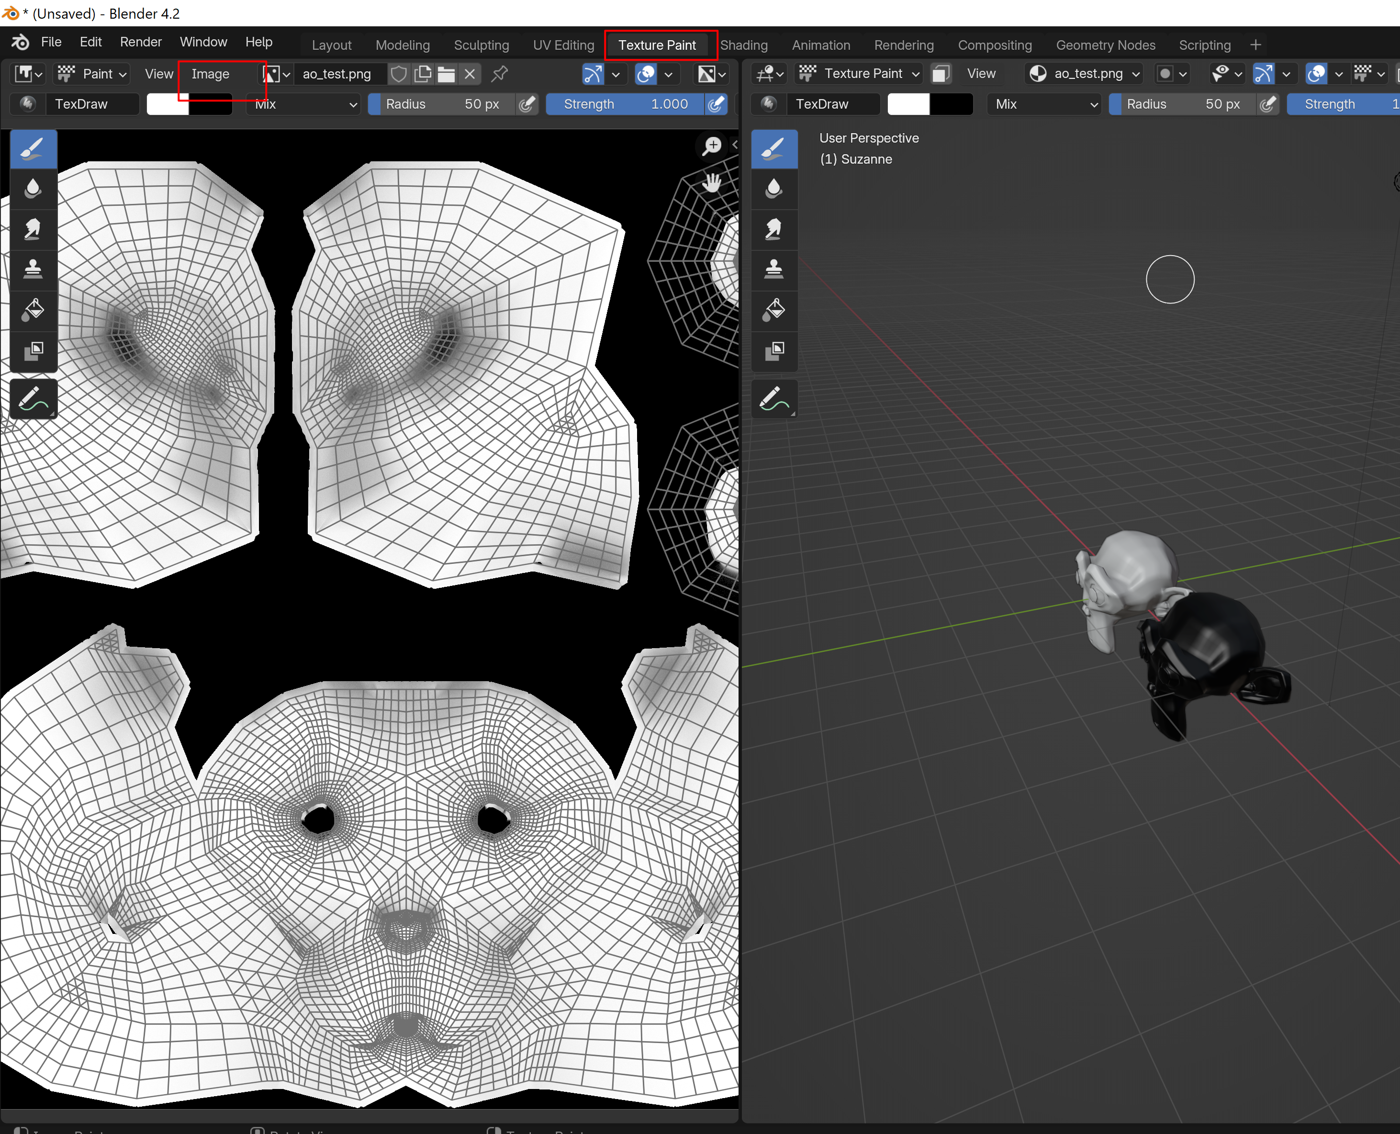Screen dimensions: 1400x1134
Task: Toggle image pin icon in image editor header
Action: tap(500, 74)
